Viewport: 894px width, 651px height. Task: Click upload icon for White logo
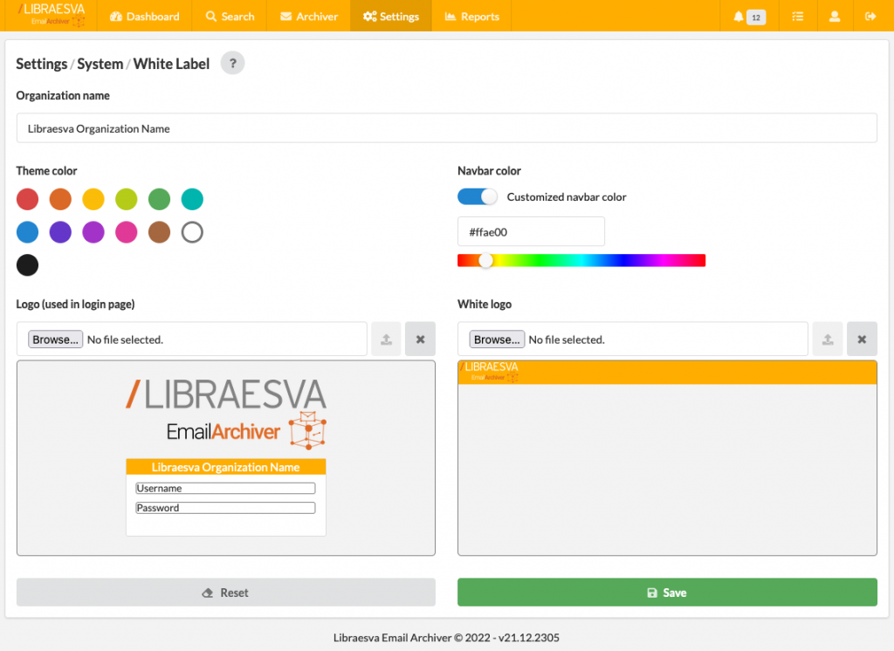click(828, 339)
